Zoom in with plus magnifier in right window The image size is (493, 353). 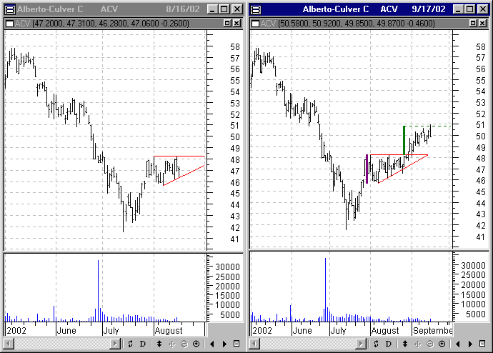[442, 344]
